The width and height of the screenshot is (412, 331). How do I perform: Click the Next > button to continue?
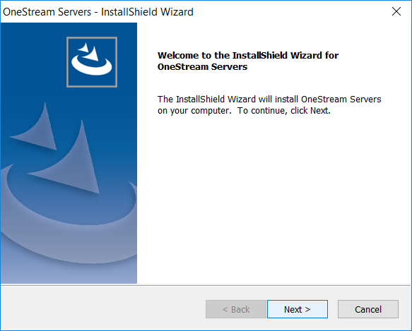[298, 309]
